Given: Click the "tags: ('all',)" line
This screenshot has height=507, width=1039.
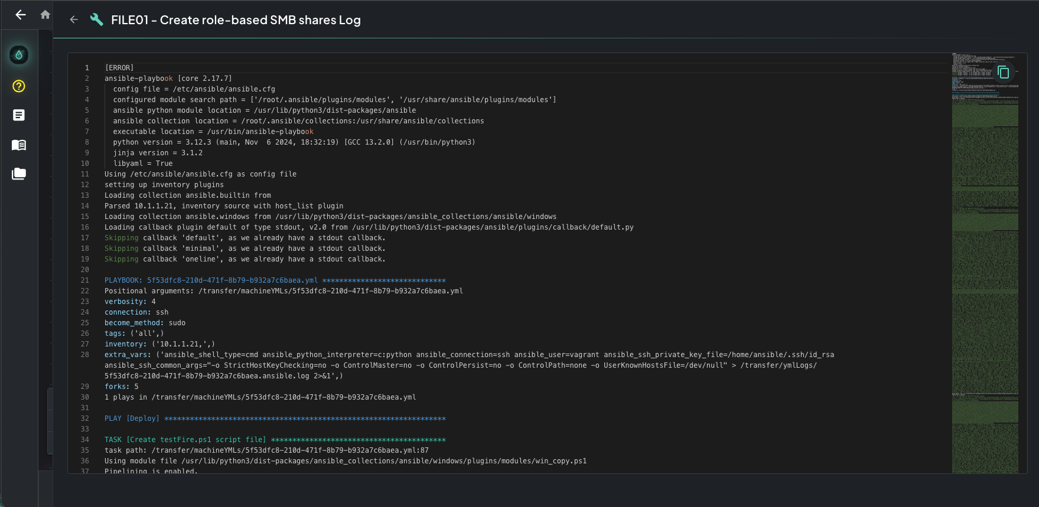Looking at the screenshot, I should [x=134, y=333].
